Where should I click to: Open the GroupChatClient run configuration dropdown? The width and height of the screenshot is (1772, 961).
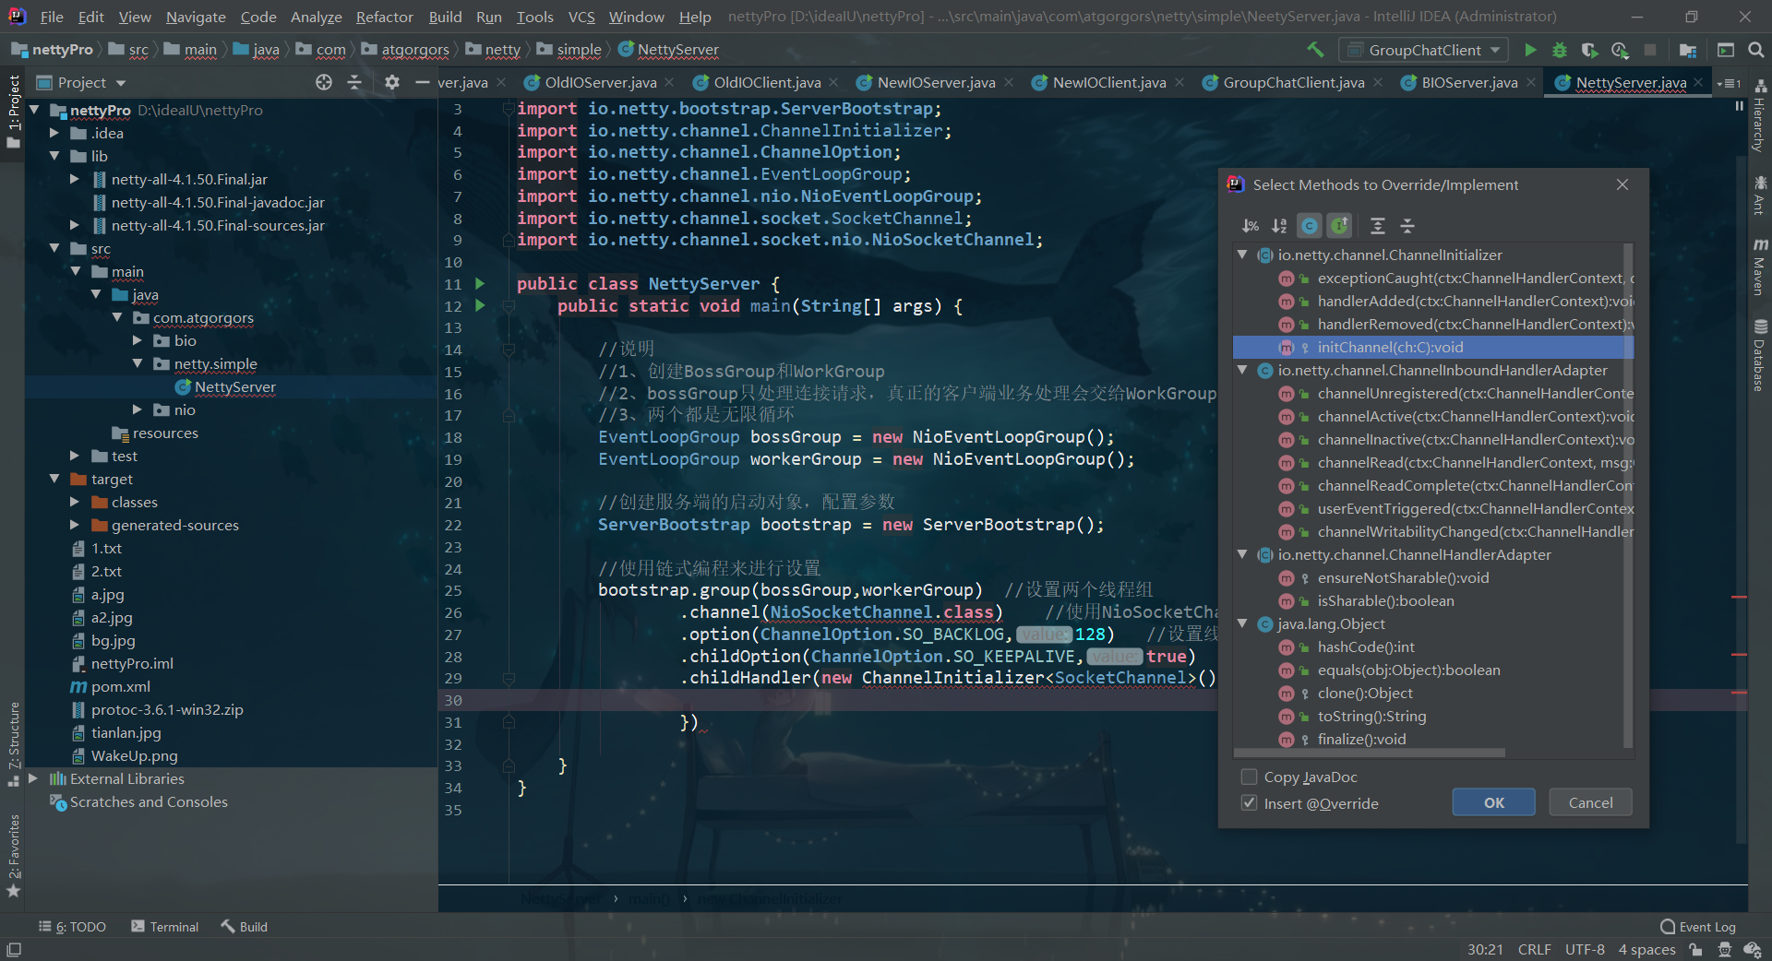coord(1424,50)
